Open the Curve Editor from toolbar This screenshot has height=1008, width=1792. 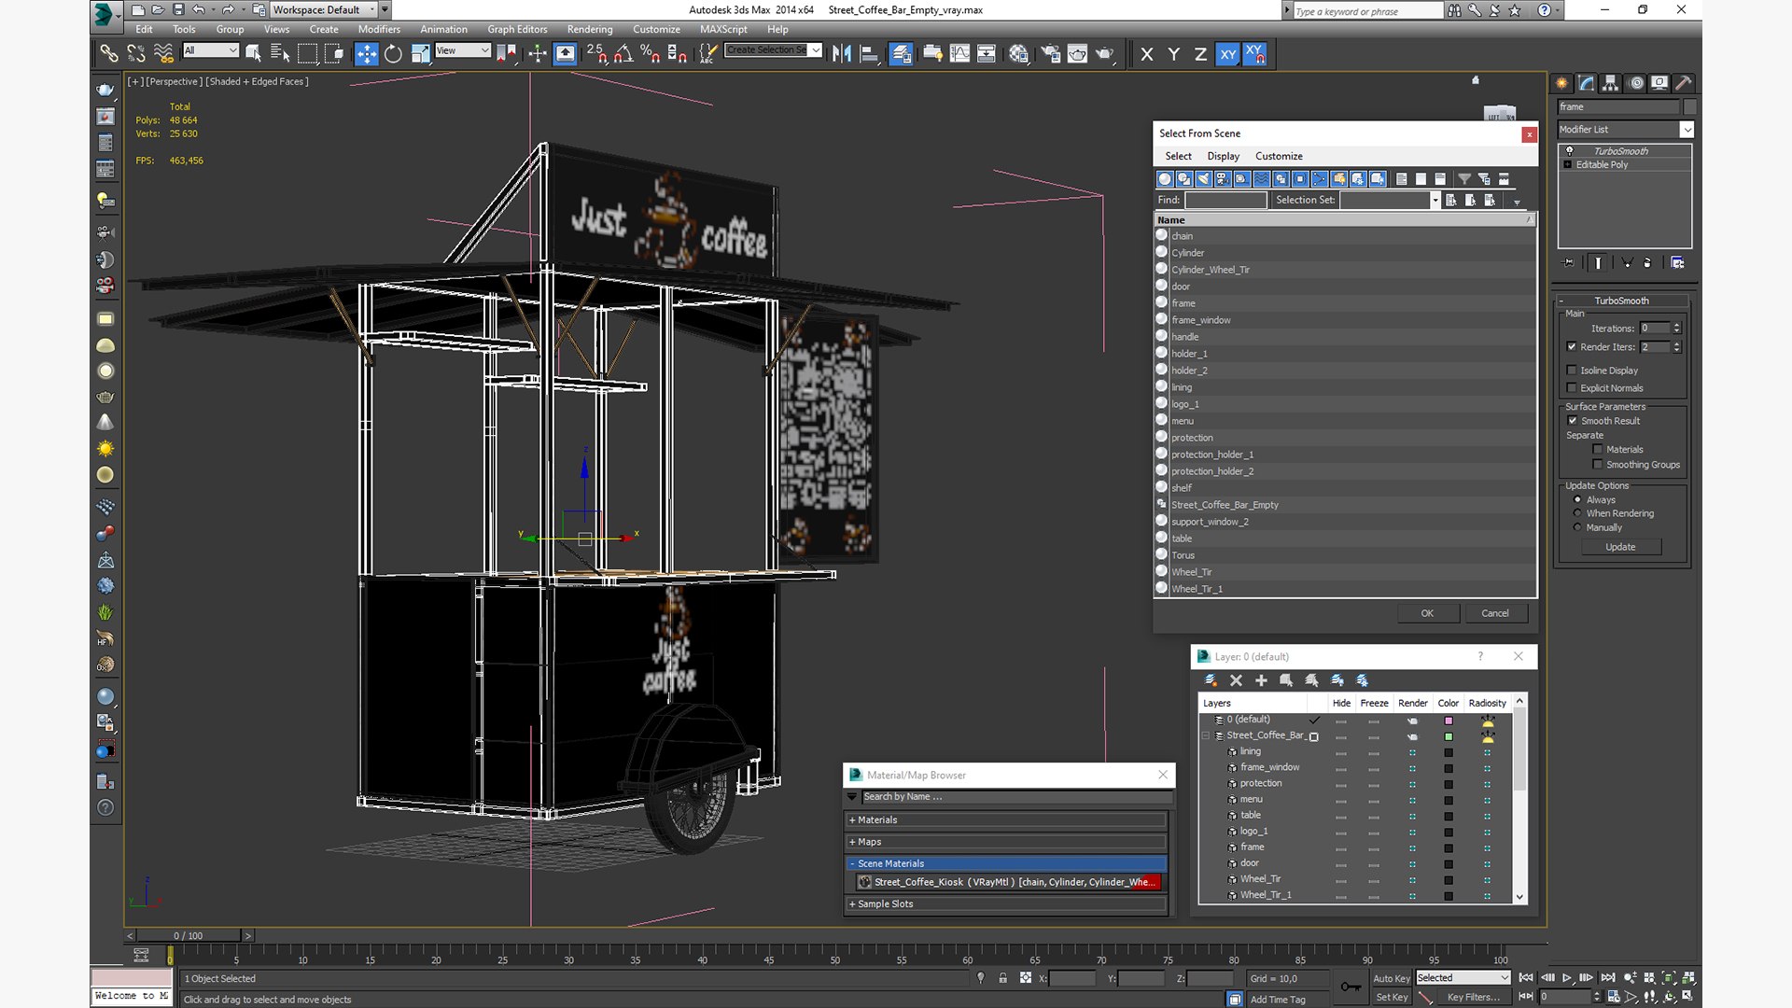[959, 54]
